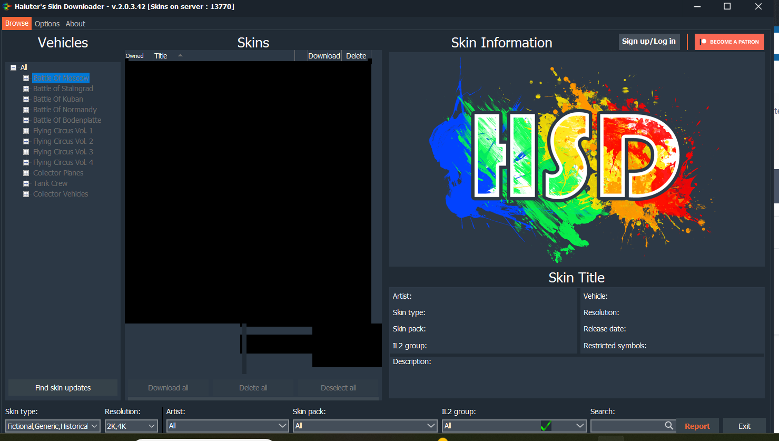Click inside the Search text field
This screenshot has height=441, width=779.
(627, 426)
